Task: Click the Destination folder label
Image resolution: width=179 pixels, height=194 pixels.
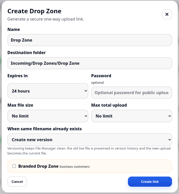Action: 26,53
